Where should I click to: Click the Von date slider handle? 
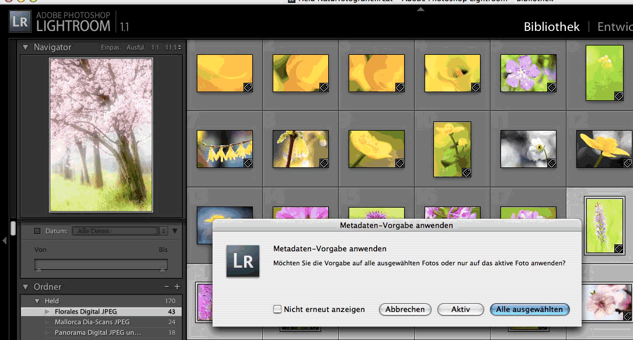pyautogui.click(x=39, y=269)
